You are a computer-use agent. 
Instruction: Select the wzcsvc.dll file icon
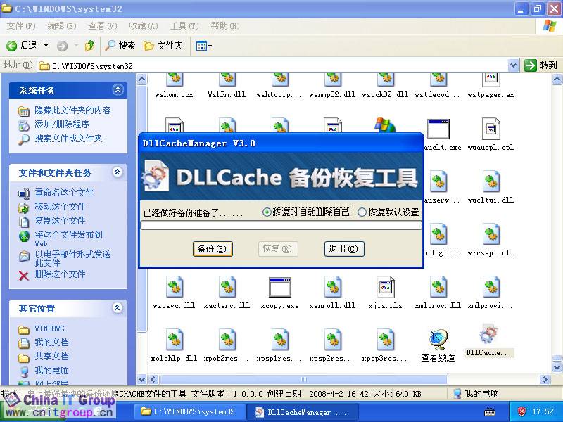click(x=175, y=287)
